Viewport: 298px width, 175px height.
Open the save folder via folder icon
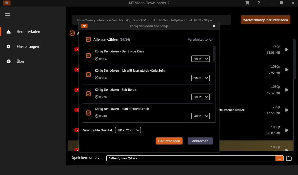(289, 158)
